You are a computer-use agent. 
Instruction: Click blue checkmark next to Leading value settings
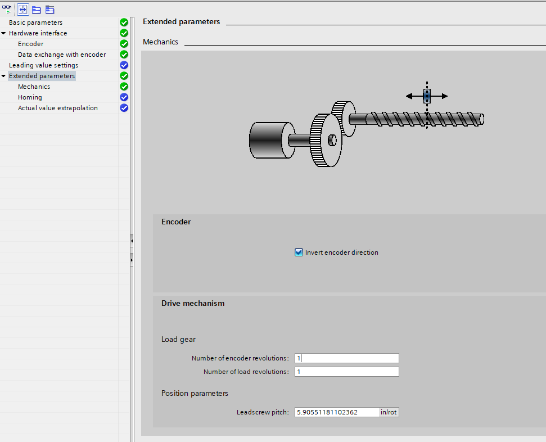(x=124, y=65)
